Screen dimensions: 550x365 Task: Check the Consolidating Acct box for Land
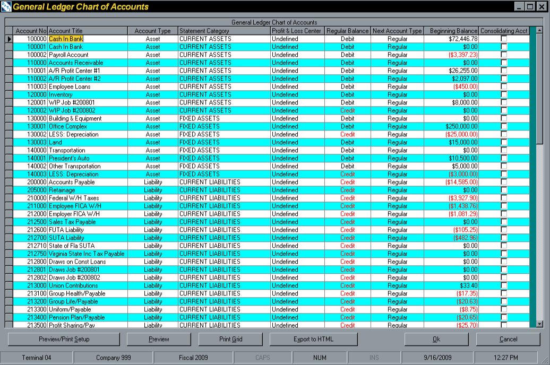[x=504, y=142]
